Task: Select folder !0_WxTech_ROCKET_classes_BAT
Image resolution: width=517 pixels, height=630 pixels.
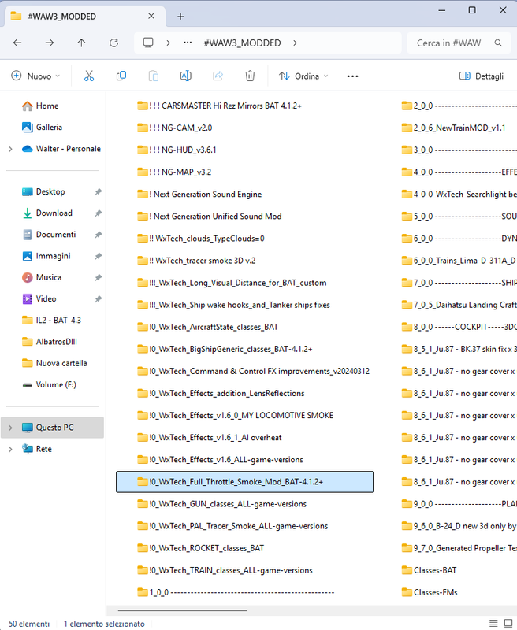Action: [200, 548]
